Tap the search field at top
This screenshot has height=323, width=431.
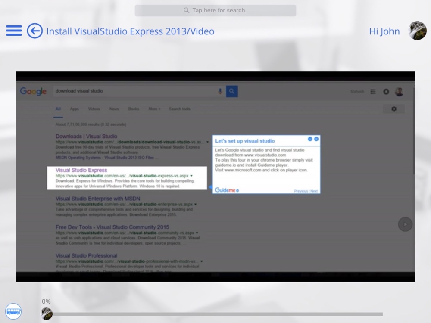pyautogui.click(x=215, y=10)
